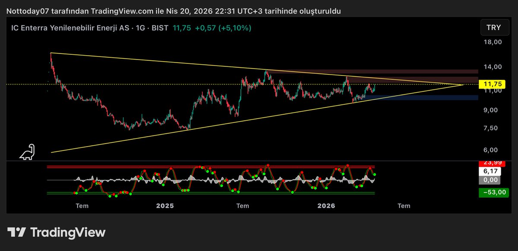This screenshot has width=518, height=251.
Task: Click the dinosaur icon on the chart
Action: (27, 152)
